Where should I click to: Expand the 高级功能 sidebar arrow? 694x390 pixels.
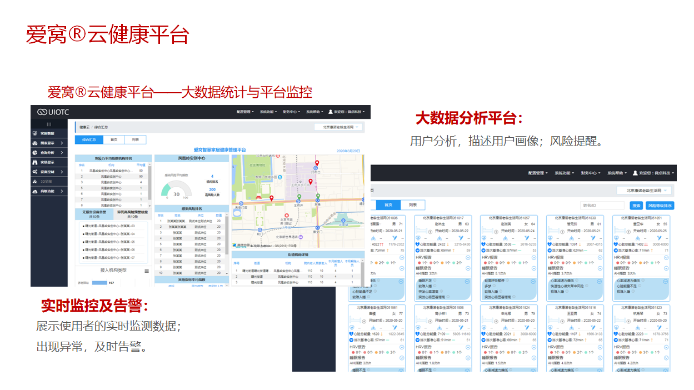[x=62, y=191]
